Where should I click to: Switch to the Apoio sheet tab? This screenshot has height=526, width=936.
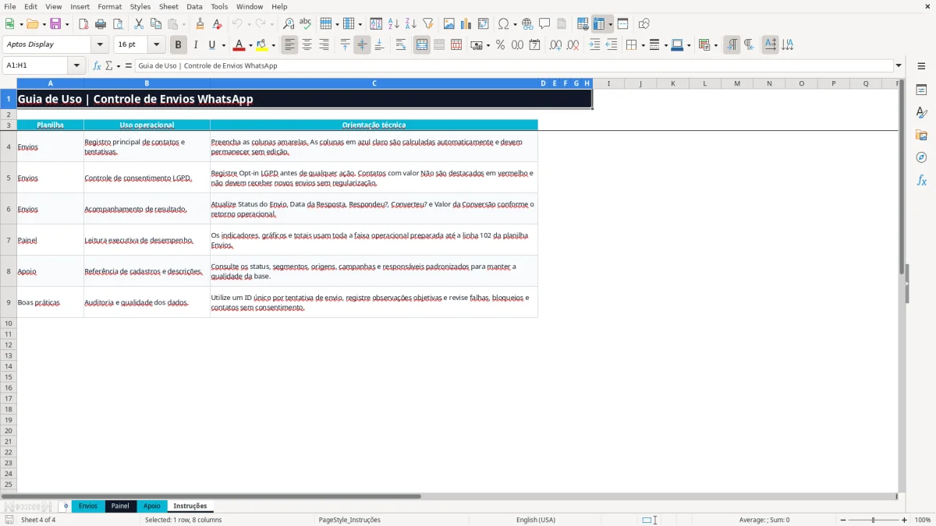click(151, 506)
